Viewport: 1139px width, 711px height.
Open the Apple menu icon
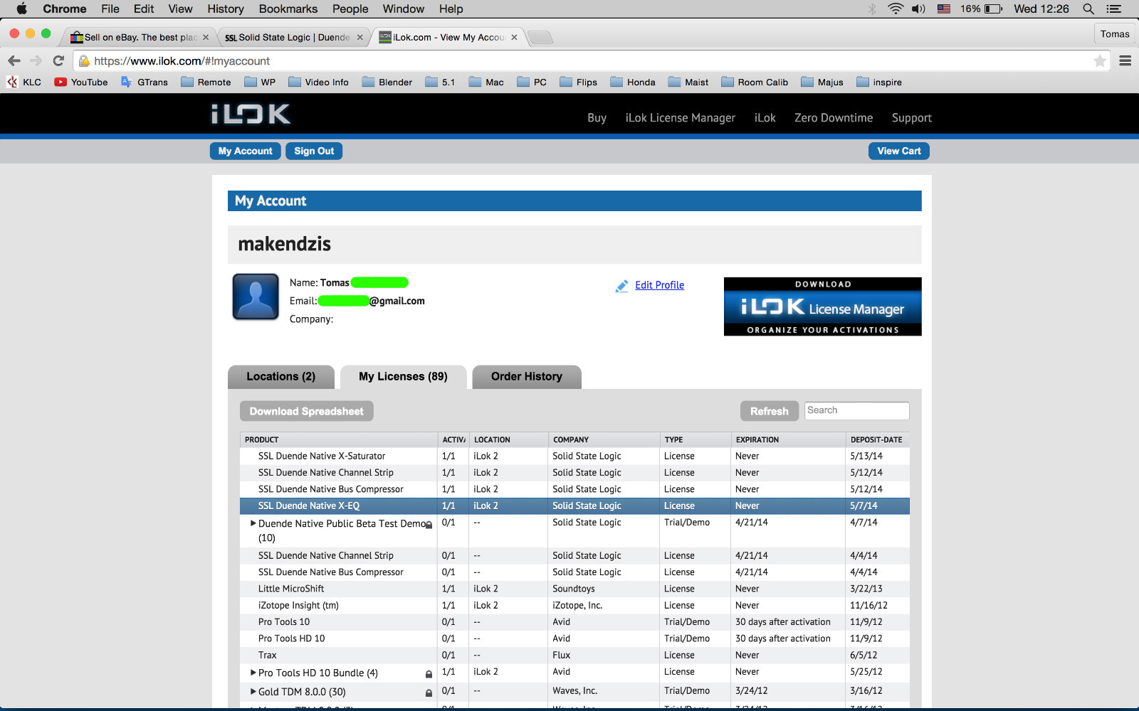click(21, 9)
